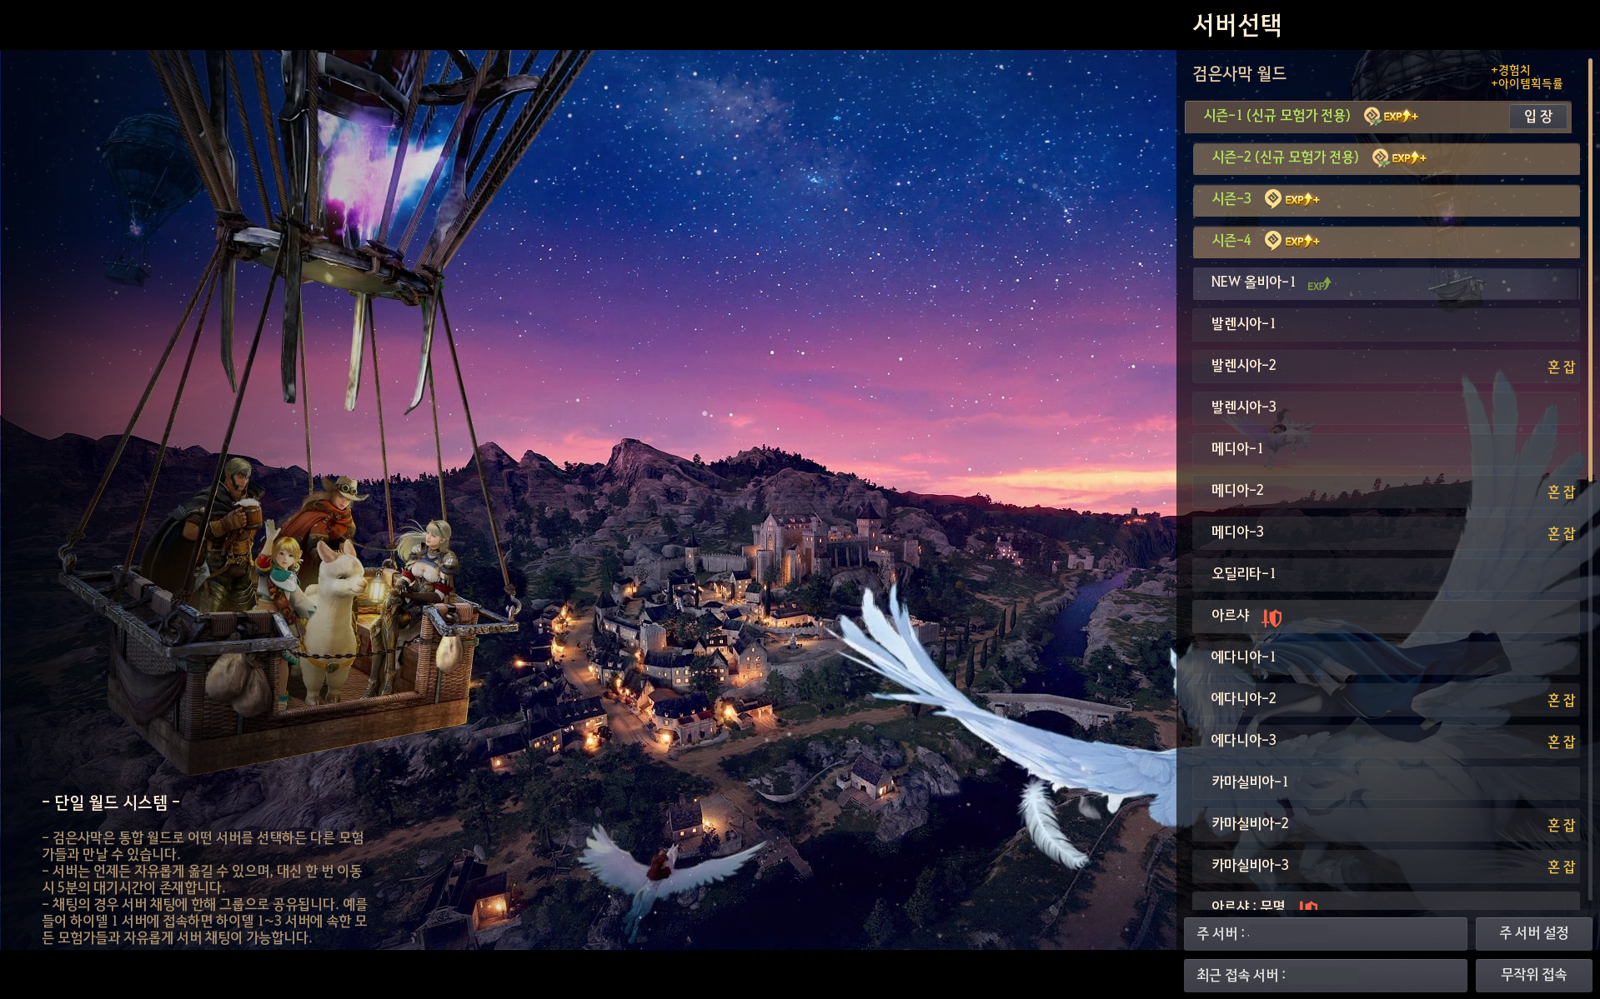Click the 서버선택 title text

point(1236,25)
